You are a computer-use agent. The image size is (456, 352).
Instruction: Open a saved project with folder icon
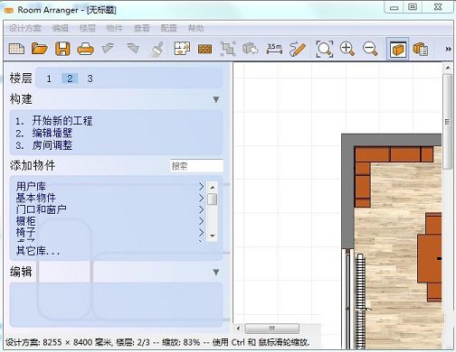[40, 49]
